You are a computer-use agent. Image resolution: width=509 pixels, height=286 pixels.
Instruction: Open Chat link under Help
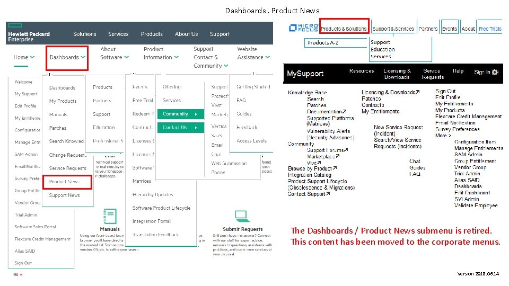coord(415,161)
